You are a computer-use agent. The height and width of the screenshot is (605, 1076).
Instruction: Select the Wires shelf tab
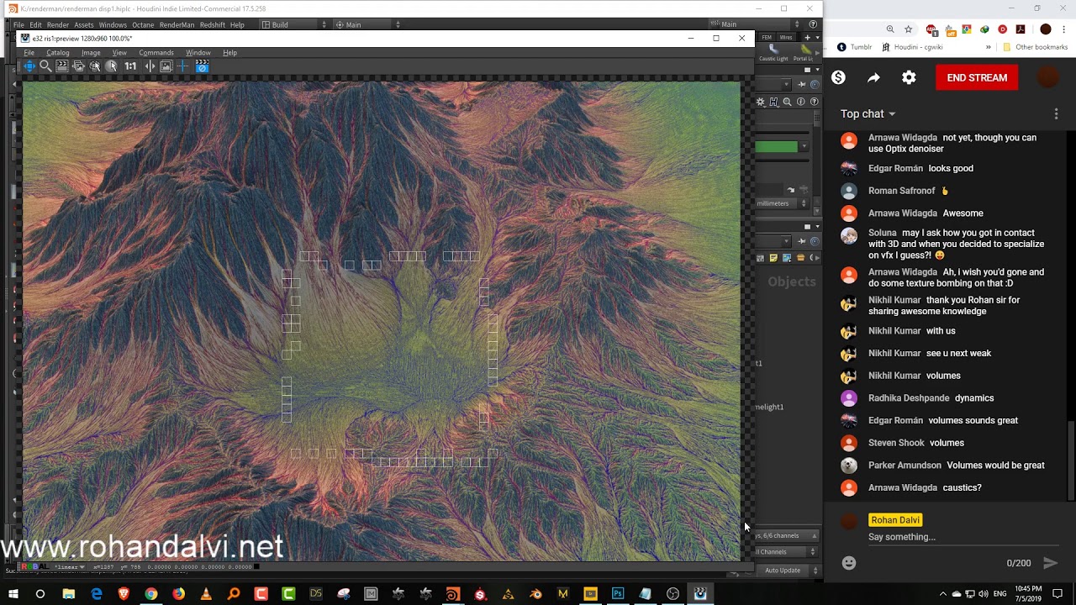786,37
